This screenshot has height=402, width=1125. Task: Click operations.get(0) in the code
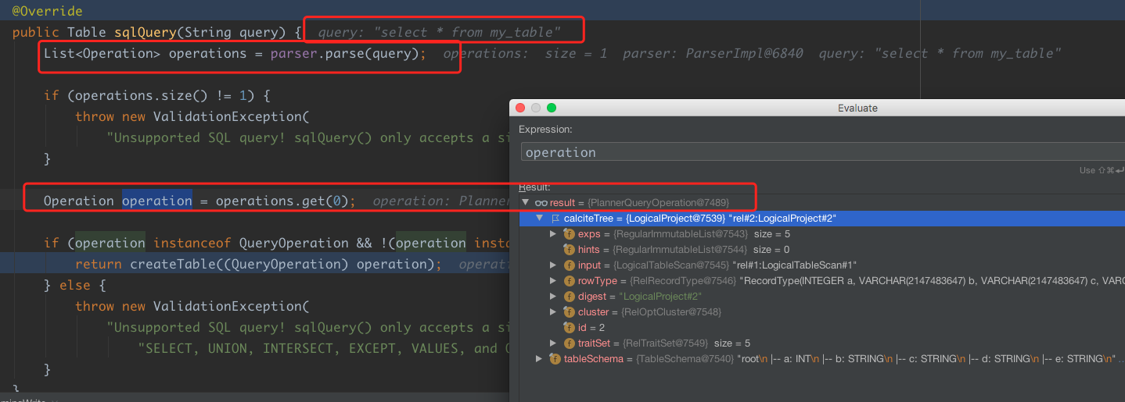282,201
